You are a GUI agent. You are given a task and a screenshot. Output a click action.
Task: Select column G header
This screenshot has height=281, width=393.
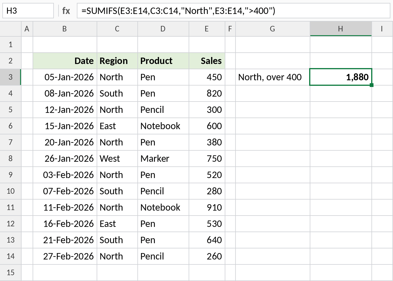tap(273, 29)
